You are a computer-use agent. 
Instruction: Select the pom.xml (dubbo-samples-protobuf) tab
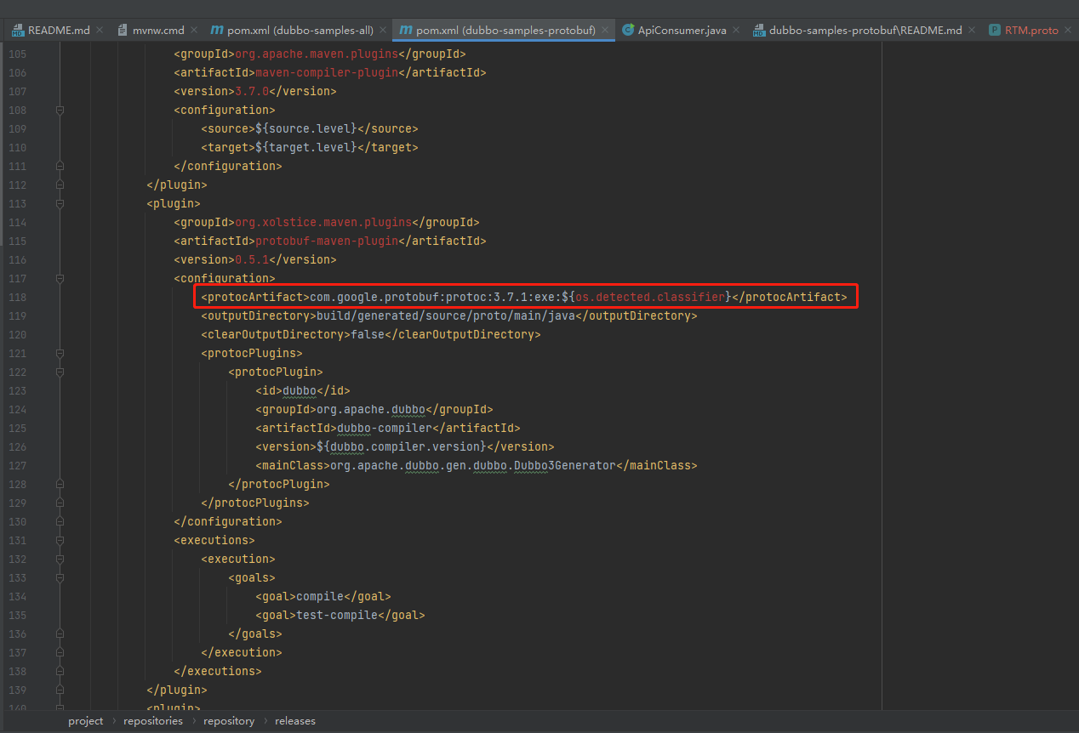[505, 30]
